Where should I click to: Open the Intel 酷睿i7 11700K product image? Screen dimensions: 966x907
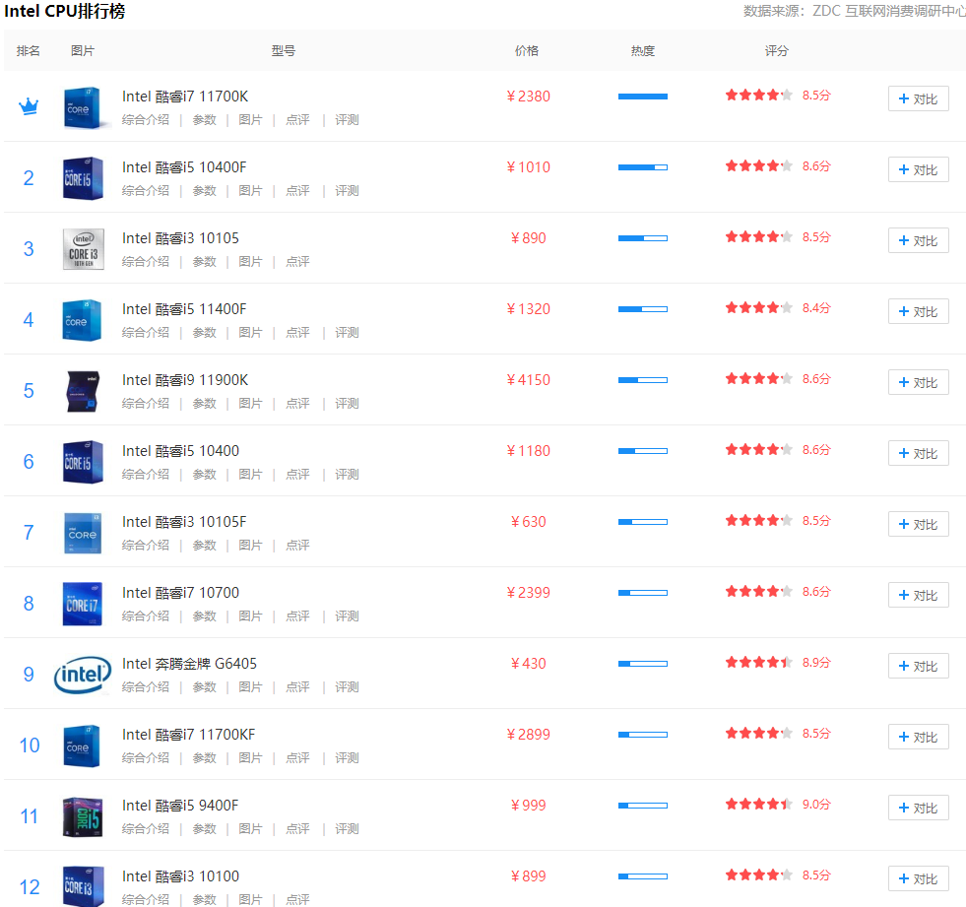pyautogui.click(x=83, y=107)
